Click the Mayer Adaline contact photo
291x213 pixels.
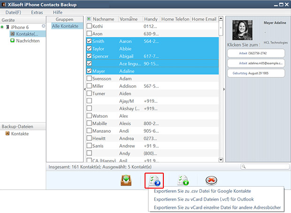[x=242, y=30]
